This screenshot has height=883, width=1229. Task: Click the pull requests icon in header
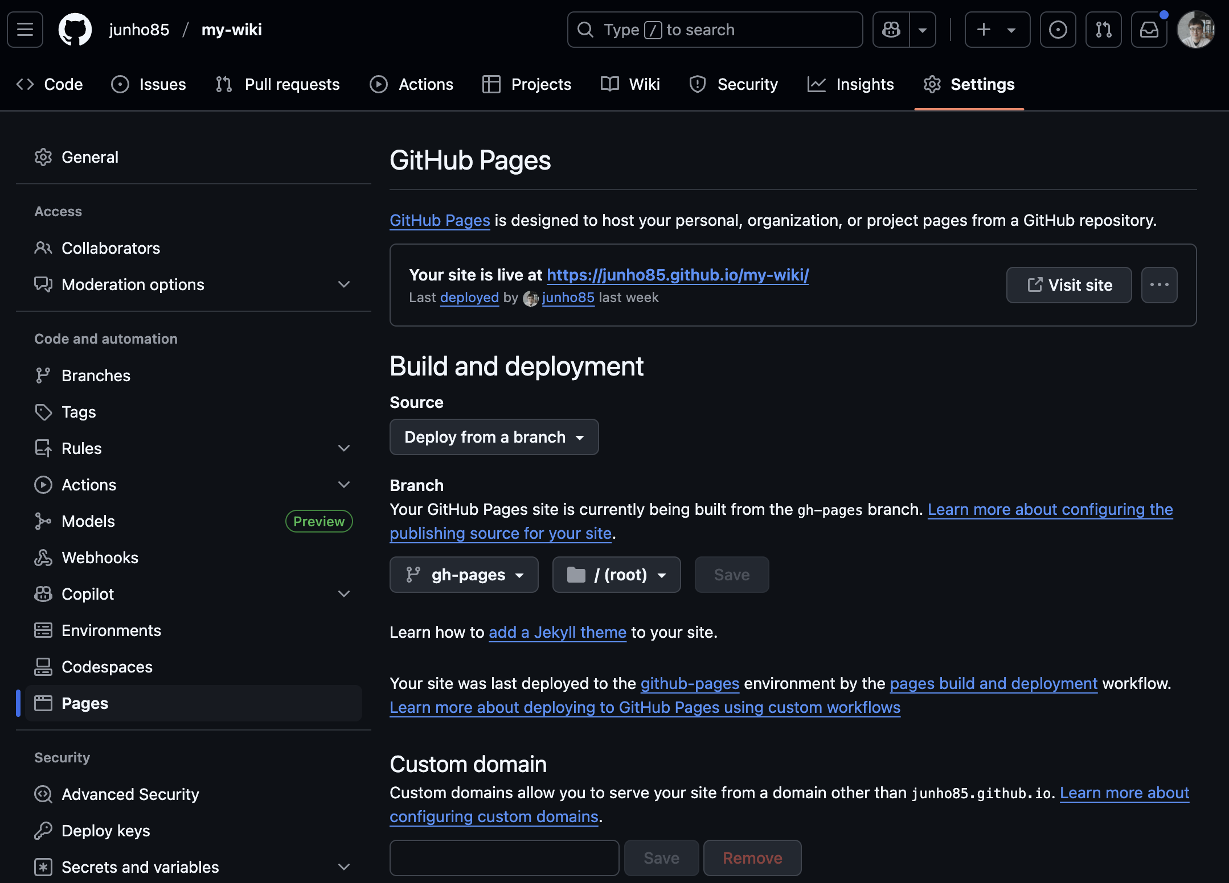1103,30
